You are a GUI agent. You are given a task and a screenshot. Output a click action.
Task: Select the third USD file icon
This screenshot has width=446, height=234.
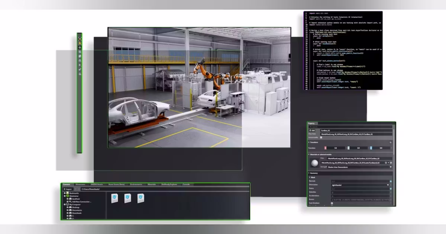[x=140, y=198]
